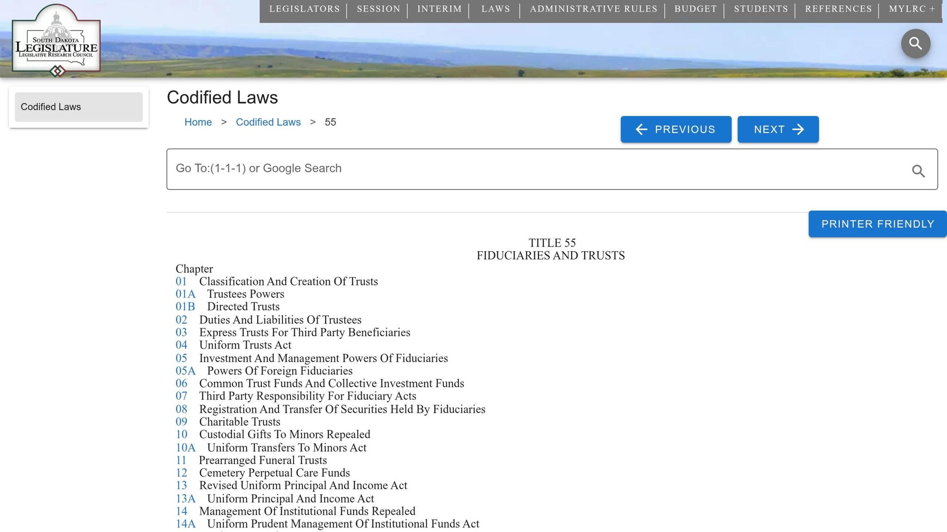Open chapter 13A Uniform Principal And Income Act
The height and width of the screenshot is (532, 947).
coord(185,499)
